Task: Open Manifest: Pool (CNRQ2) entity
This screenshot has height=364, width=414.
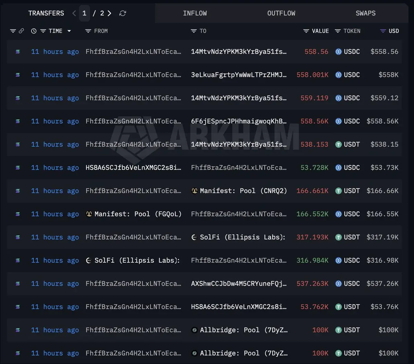Action: pos(244,191)
